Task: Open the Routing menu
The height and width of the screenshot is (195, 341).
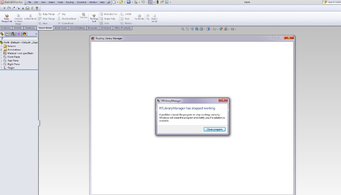Action: [70, 2]
